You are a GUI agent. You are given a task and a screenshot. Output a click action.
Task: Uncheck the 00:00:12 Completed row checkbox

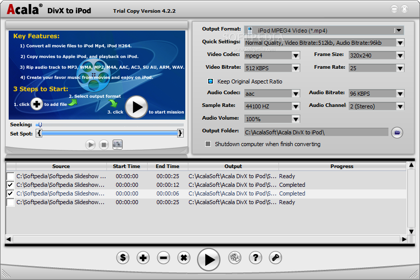click(11, 185)
